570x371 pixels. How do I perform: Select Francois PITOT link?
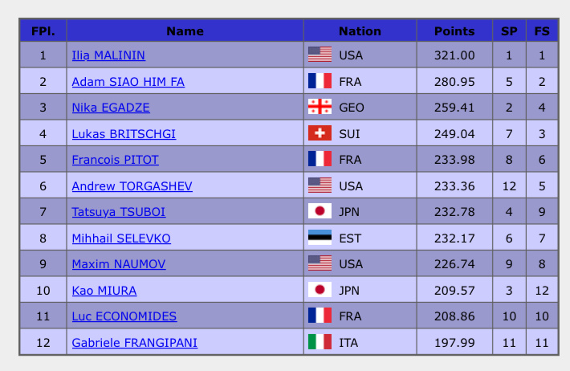116,160
